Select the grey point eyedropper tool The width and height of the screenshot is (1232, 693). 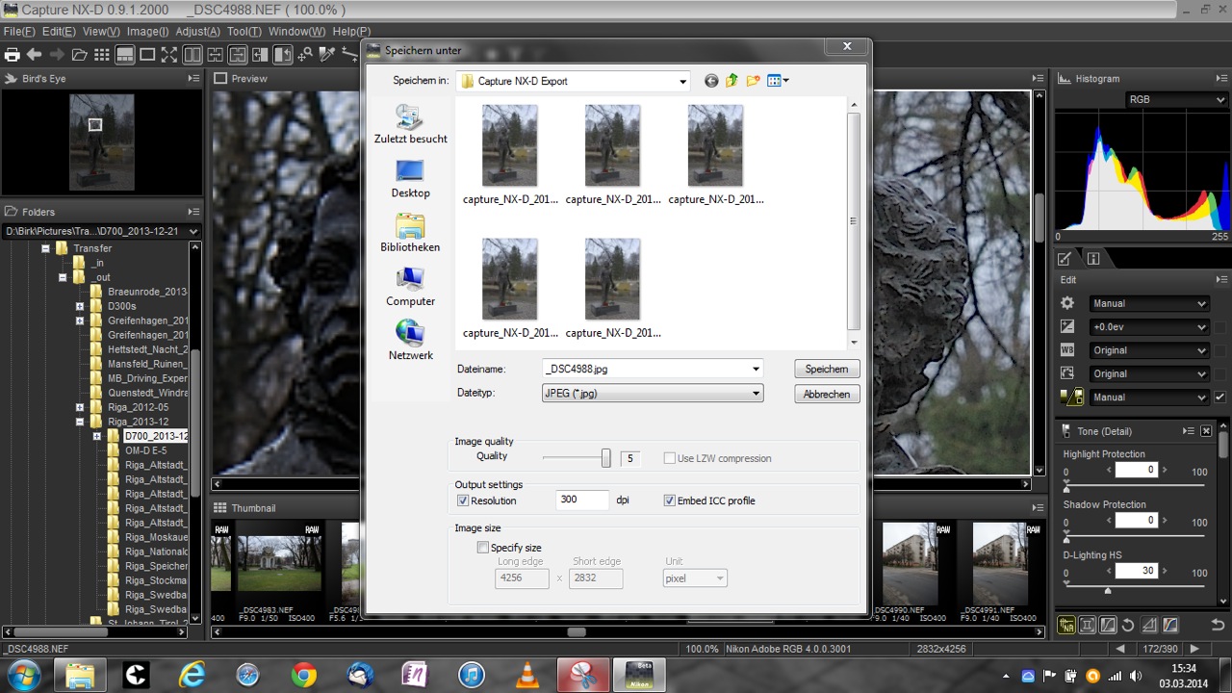327,55
